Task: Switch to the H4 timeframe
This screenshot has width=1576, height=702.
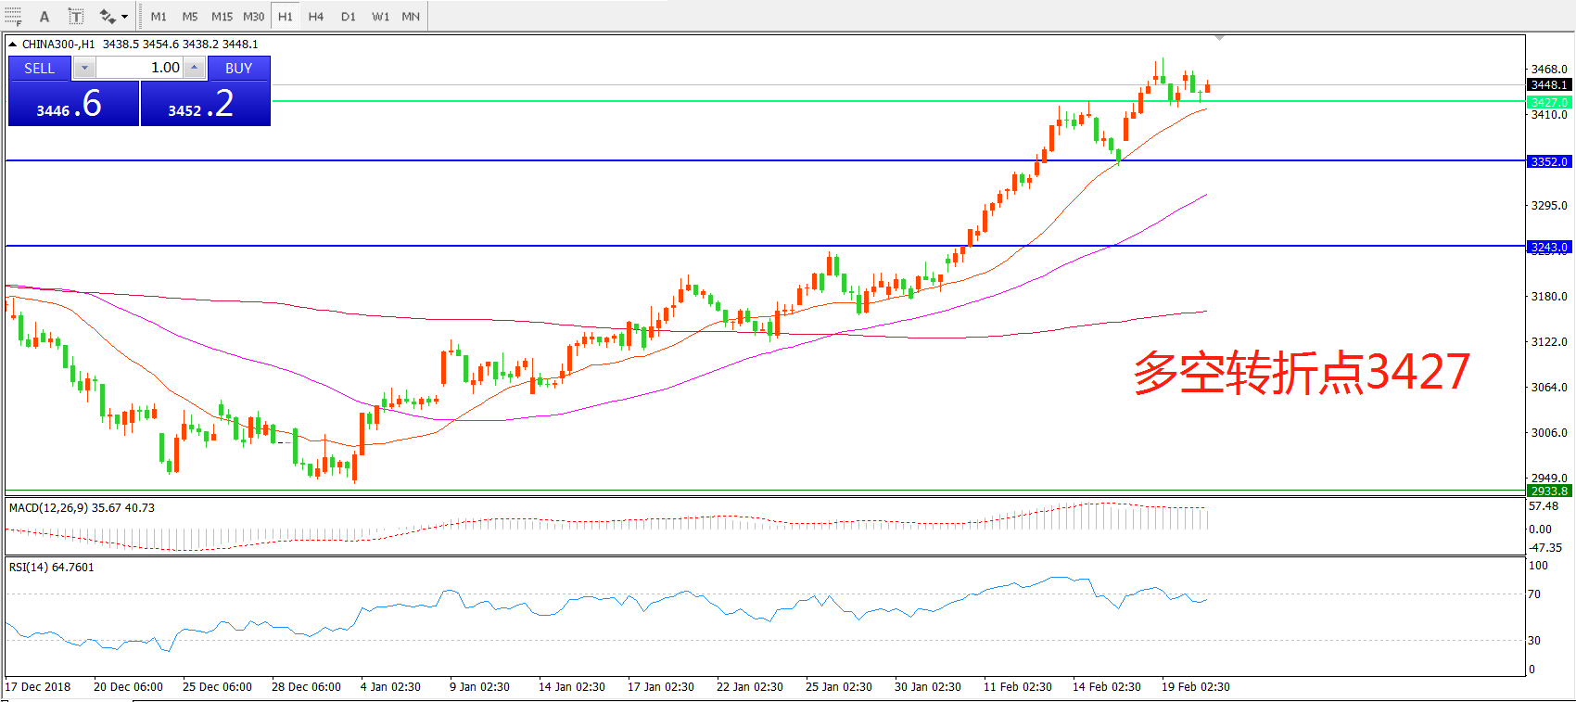Action: pos(316,17)
